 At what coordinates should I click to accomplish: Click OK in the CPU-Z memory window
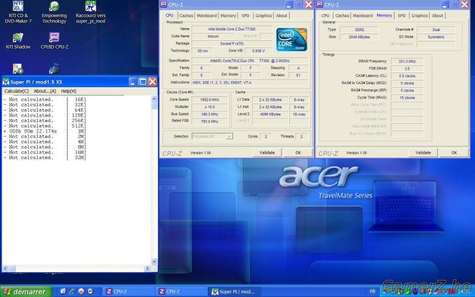tap(454, 152)
